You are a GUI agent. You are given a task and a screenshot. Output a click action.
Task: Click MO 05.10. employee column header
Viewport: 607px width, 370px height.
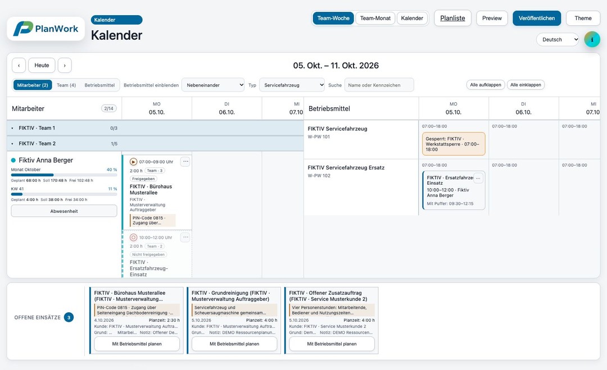pos(157,108)
